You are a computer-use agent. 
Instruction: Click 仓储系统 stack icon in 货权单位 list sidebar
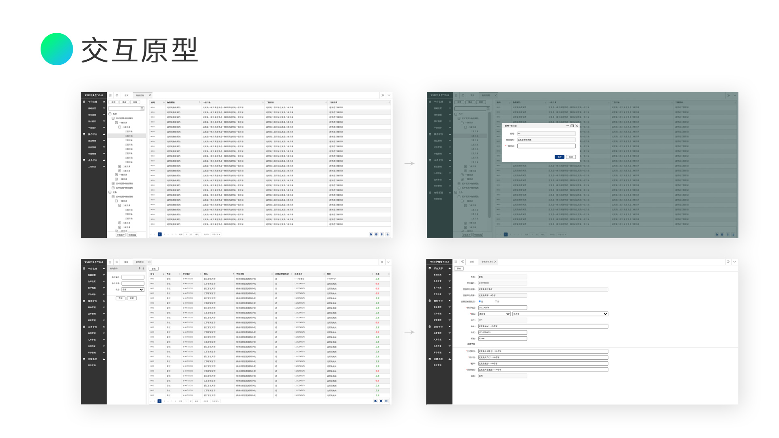84,359
